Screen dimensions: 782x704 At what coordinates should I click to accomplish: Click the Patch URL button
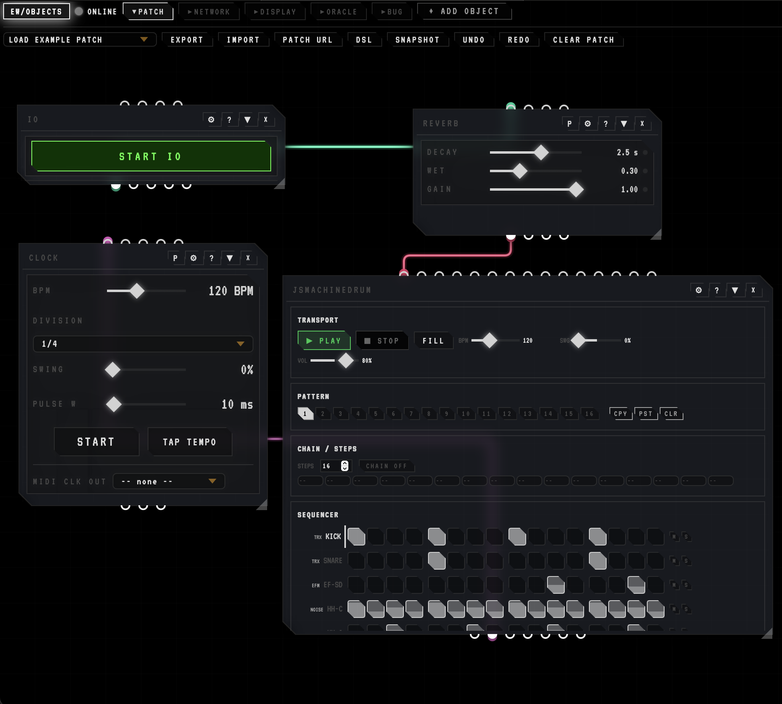(x=308, y=40)
